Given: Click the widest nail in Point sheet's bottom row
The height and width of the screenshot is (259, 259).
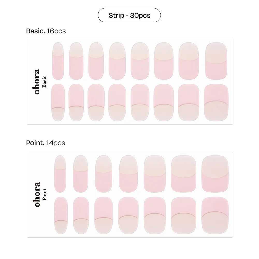Looking at the screenshot, I should [x=215, y=215].
